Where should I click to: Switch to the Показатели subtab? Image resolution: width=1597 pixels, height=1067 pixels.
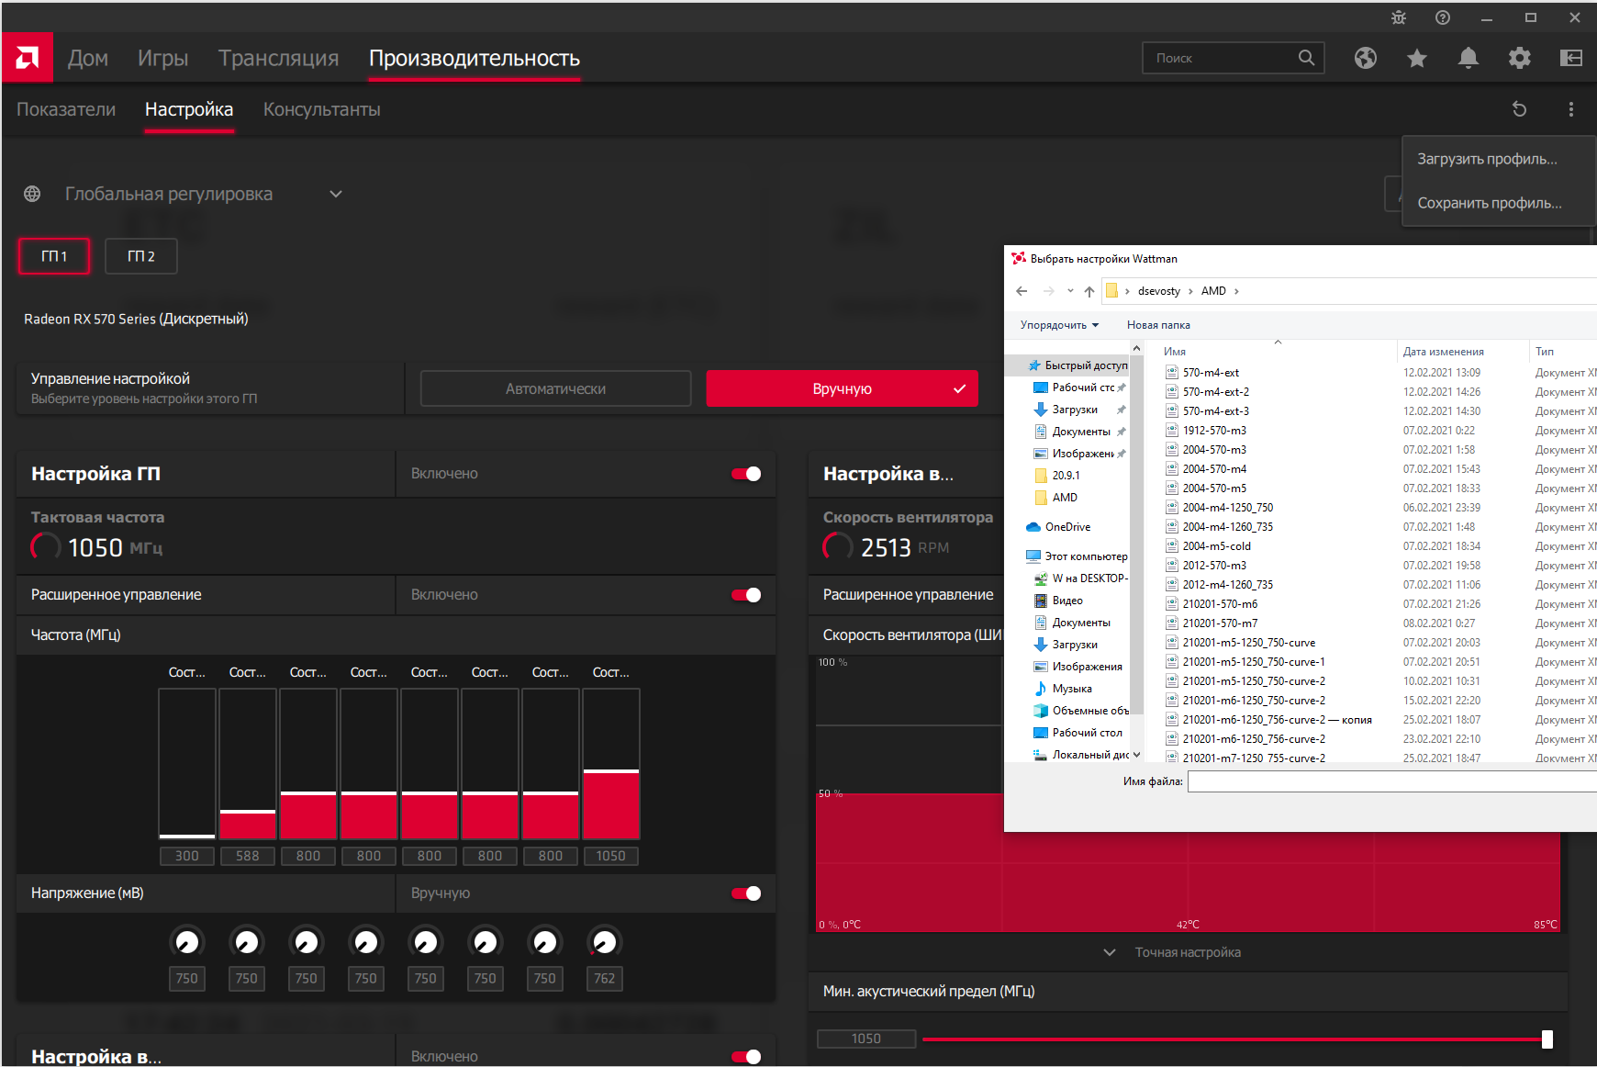pyautogui.click(x=66, y=109)
